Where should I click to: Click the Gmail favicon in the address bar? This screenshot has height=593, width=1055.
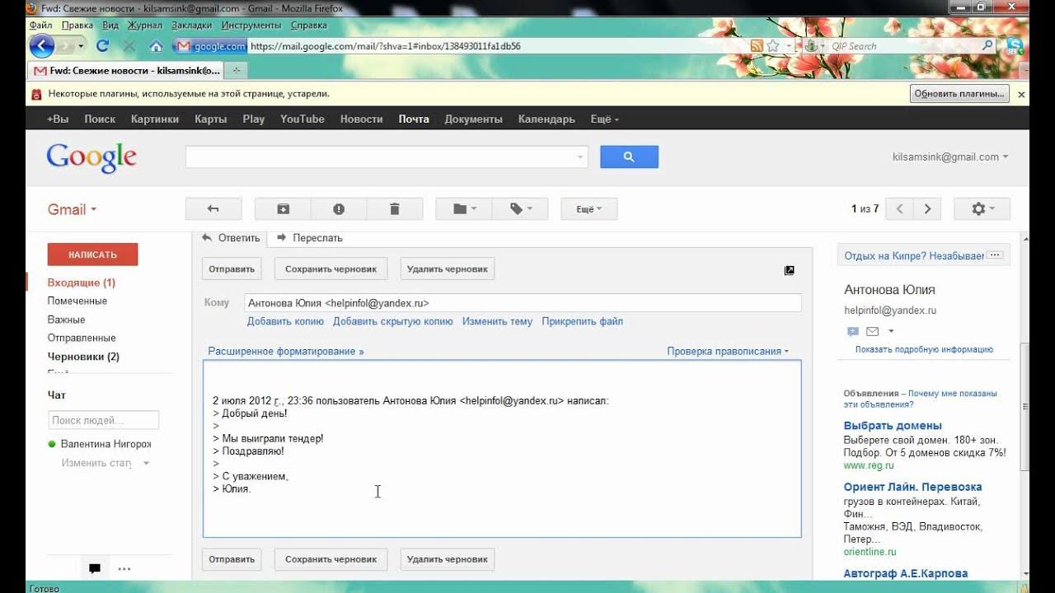(184, 46)
